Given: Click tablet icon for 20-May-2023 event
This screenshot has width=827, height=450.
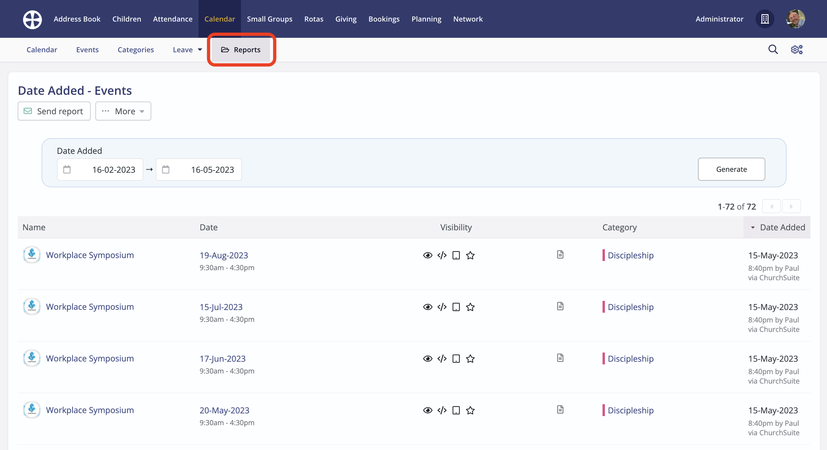Looking at the screenshot, I should 456,410.
